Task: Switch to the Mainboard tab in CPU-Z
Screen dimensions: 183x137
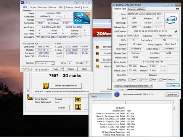Action: point(43,7)
